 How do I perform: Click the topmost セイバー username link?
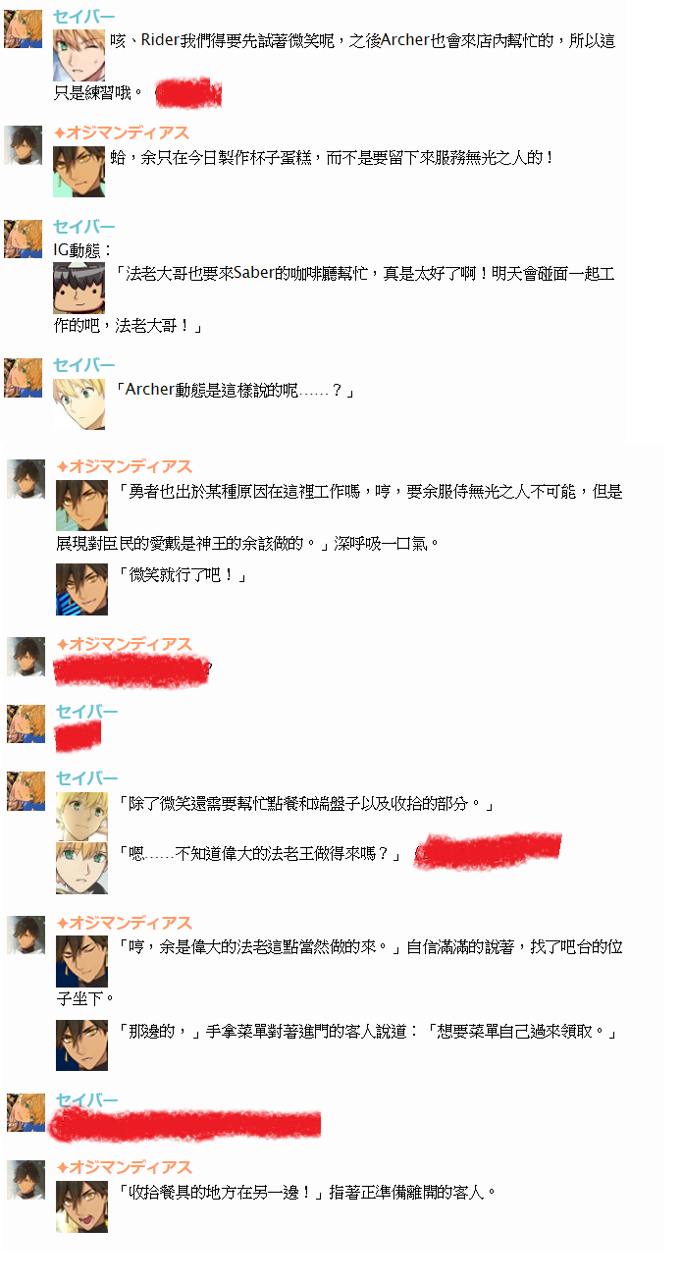tap(83, 17)
